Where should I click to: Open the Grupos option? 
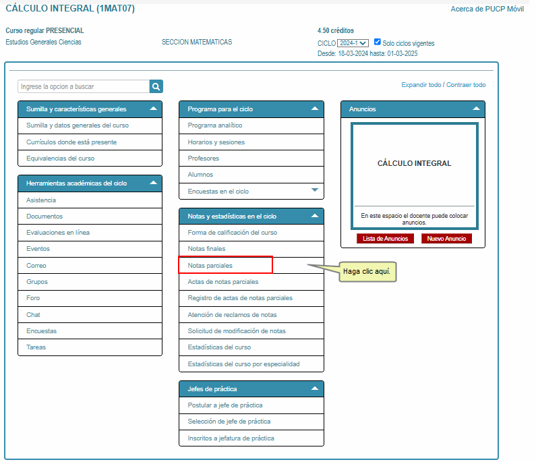90,282
